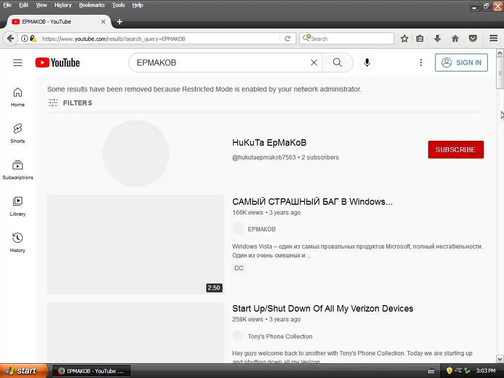Open new tab with plus button
The height and width of the screenshot is (378, 504).
click(120, 22)
